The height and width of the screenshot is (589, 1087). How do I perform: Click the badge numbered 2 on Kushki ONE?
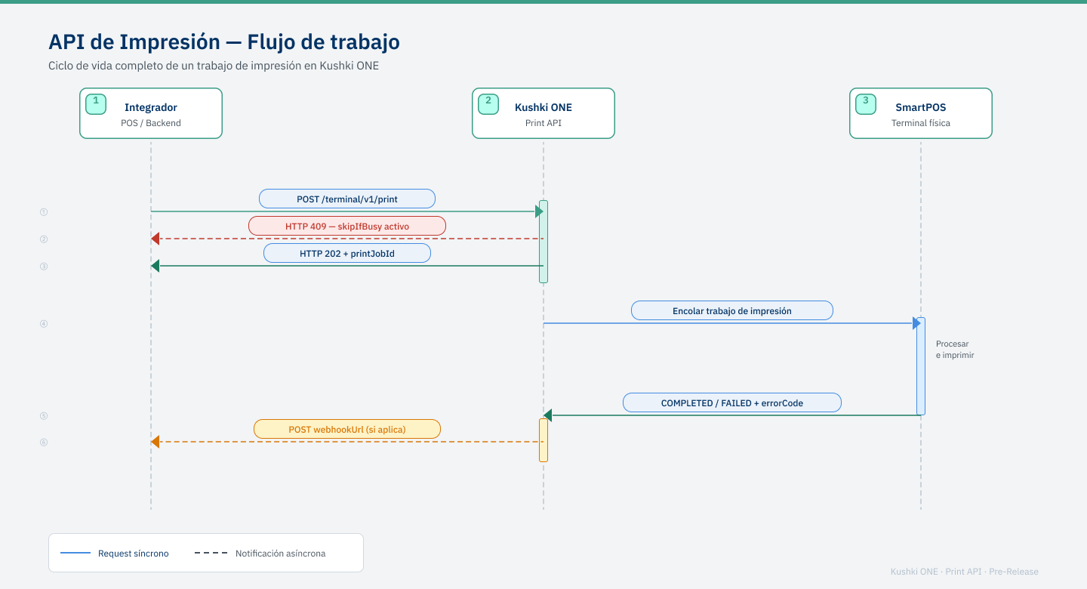[488, 103]
